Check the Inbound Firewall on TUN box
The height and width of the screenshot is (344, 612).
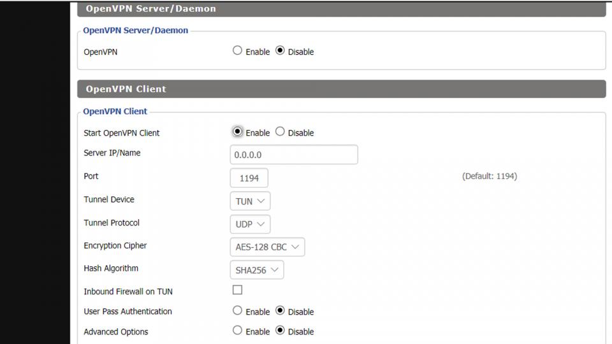click(237, 290)
